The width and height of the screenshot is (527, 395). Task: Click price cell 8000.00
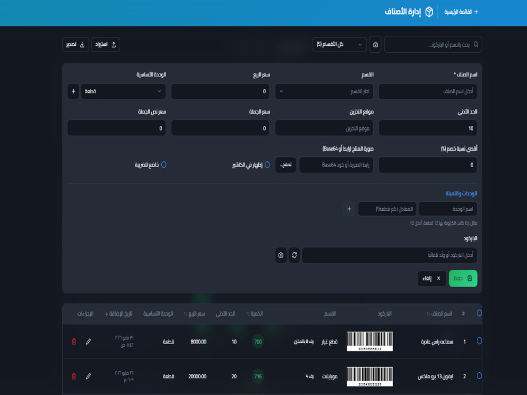click(x=198, y=342)
